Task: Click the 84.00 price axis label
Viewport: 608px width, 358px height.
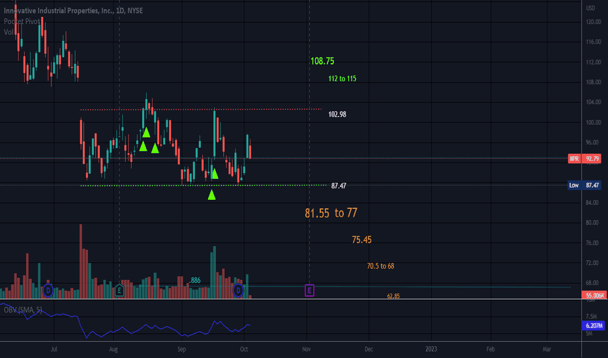Action: pyautogui.click(x=592, y=202)
